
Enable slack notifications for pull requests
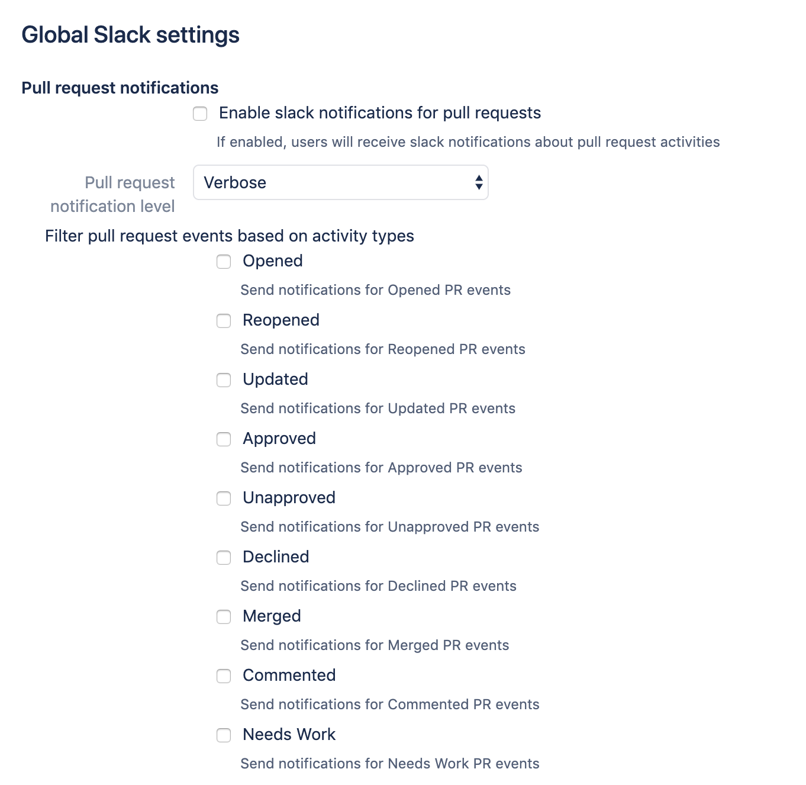coord(199,114)
